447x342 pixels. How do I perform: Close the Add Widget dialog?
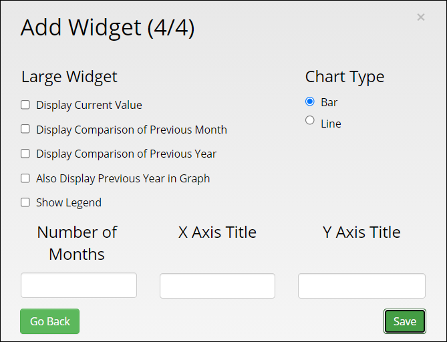click(x=421, y=17)
